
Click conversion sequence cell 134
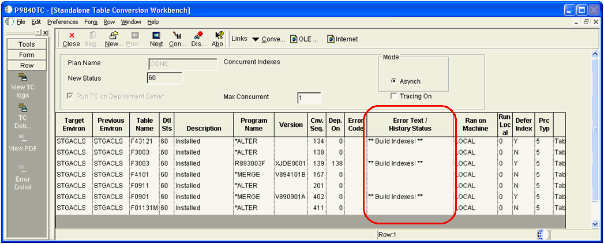pos(317,141)
